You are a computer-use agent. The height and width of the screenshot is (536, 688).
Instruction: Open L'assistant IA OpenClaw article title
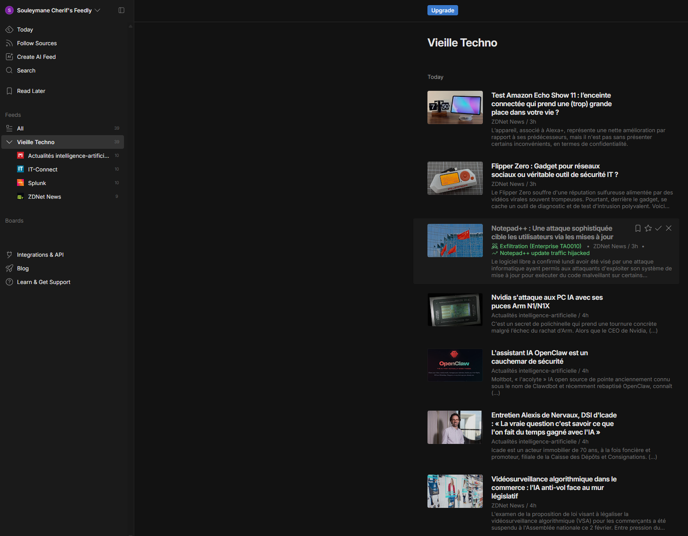(x=540, y=357)
